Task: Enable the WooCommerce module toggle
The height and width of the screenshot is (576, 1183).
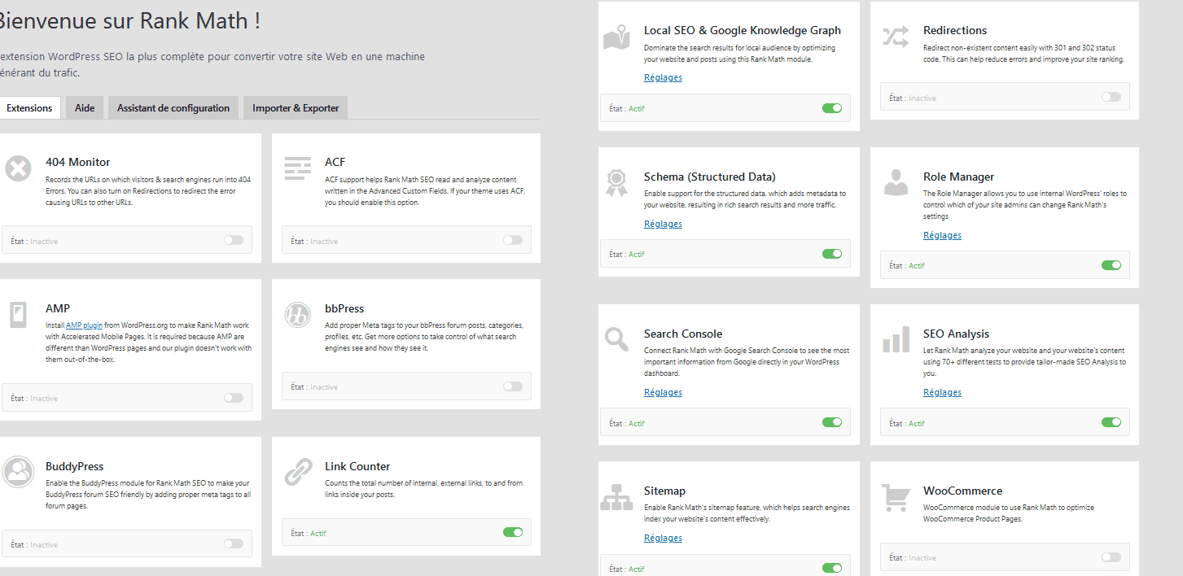Action: [x=1111, y=557]
